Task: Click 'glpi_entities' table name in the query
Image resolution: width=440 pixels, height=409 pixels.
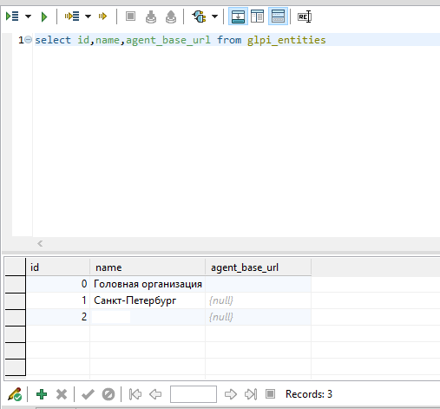Action: point(286,40)
